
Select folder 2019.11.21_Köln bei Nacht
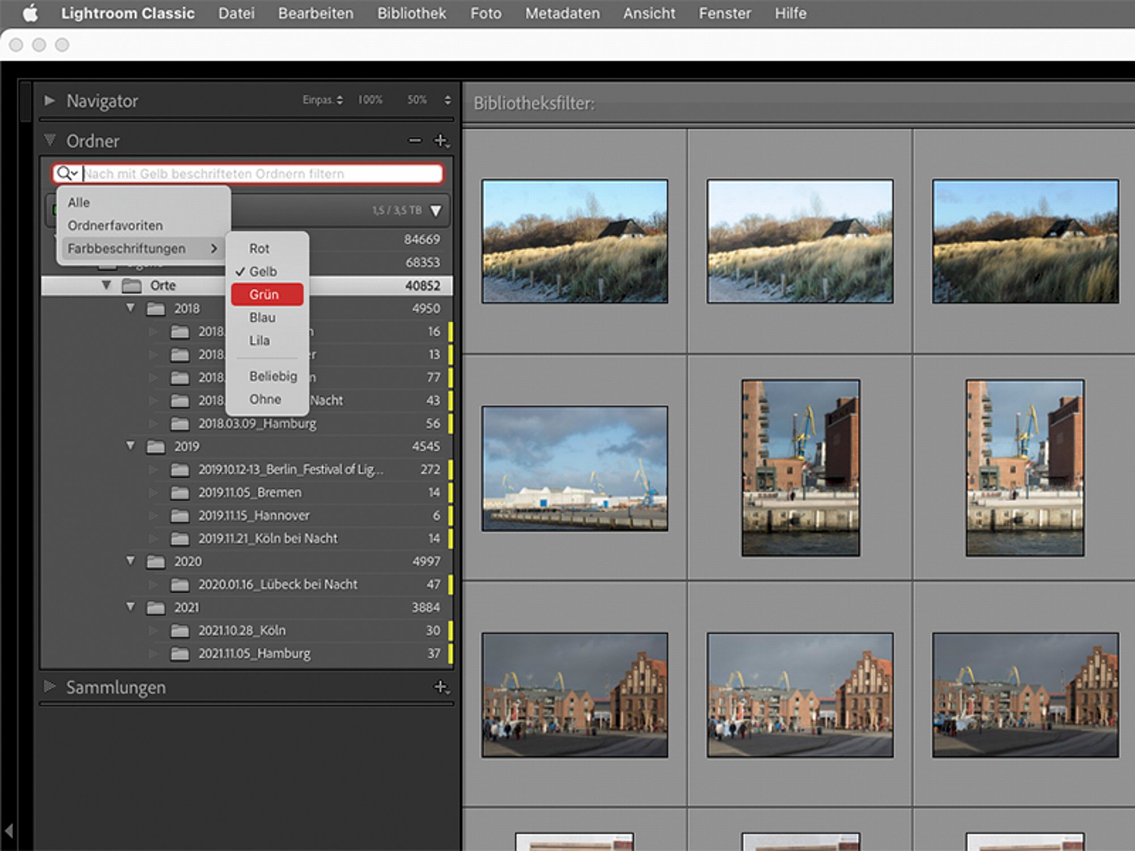click(x=268, y=538)
